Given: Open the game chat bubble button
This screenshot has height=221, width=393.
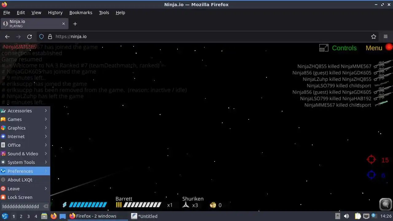Looking at the screenshot, I should pyautogui.click(x=386, y=204).
